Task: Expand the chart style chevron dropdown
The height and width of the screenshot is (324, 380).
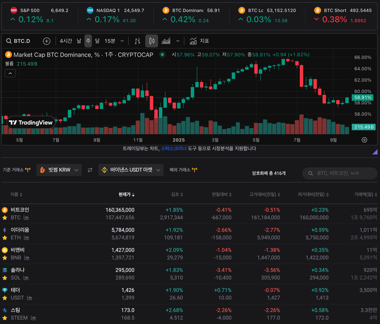Action: click(x=178, y=41)
